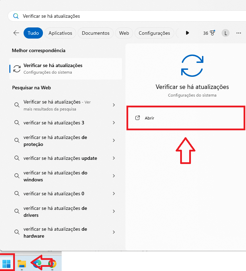Open the three-dot more options menu
Viewport: 246px width, 271px height.
[x=238, y=33]
